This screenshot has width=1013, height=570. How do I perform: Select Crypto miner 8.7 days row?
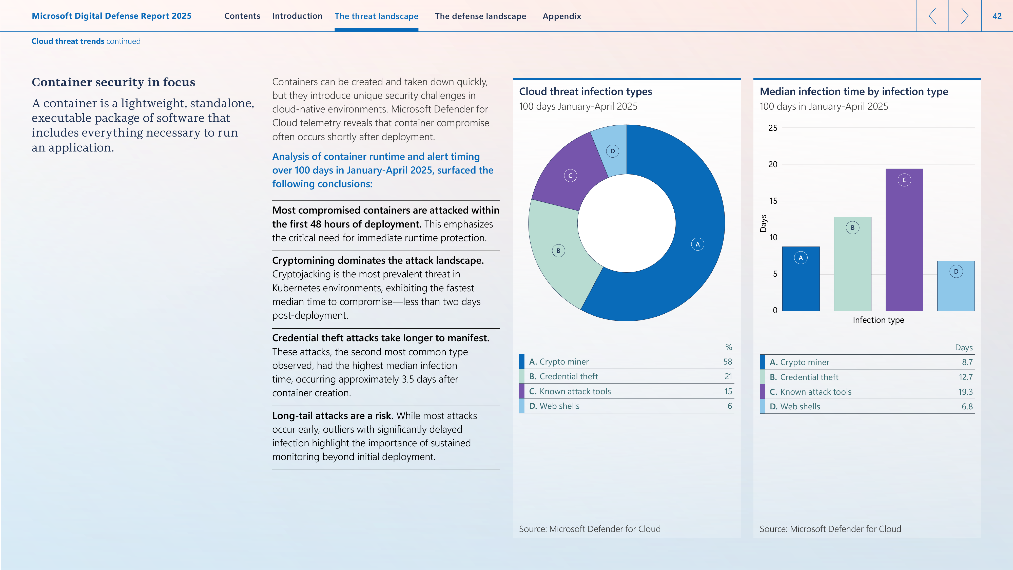867,362
